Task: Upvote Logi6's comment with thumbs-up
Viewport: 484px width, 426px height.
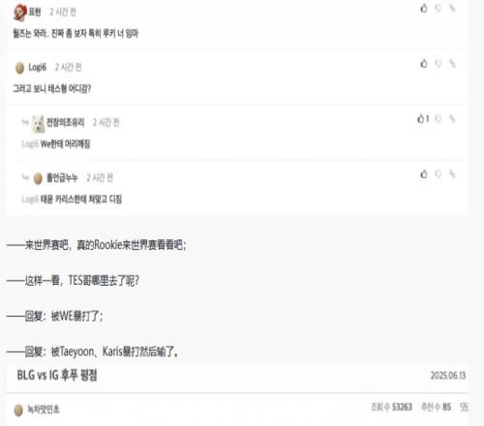Action: [424, 64]
